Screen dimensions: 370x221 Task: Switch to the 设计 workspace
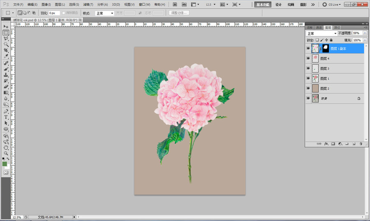(278, 5)
